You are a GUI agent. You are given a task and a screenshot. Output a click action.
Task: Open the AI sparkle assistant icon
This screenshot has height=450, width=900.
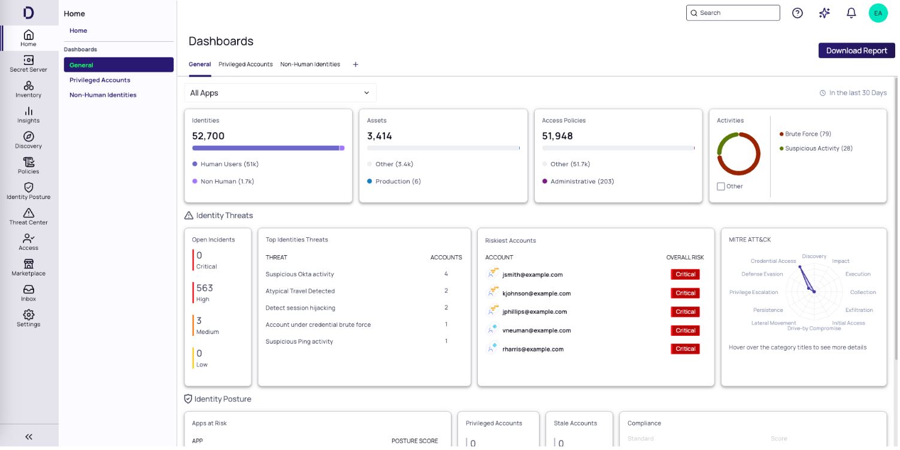pyautogui.click(x=824, y=13)
